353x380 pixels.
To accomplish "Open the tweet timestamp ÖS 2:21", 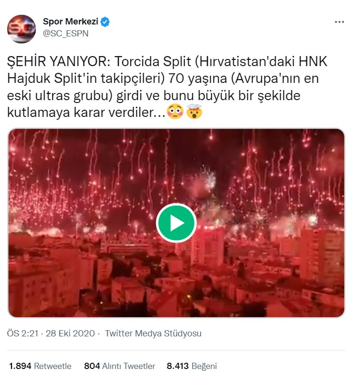I will (x=23, y=333).
